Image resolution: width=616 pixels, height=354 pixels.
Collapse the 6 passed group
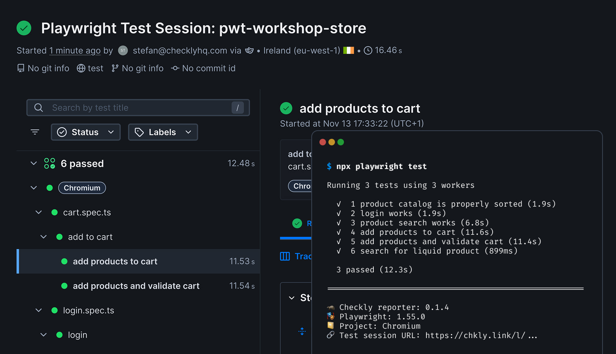point(33,163)
